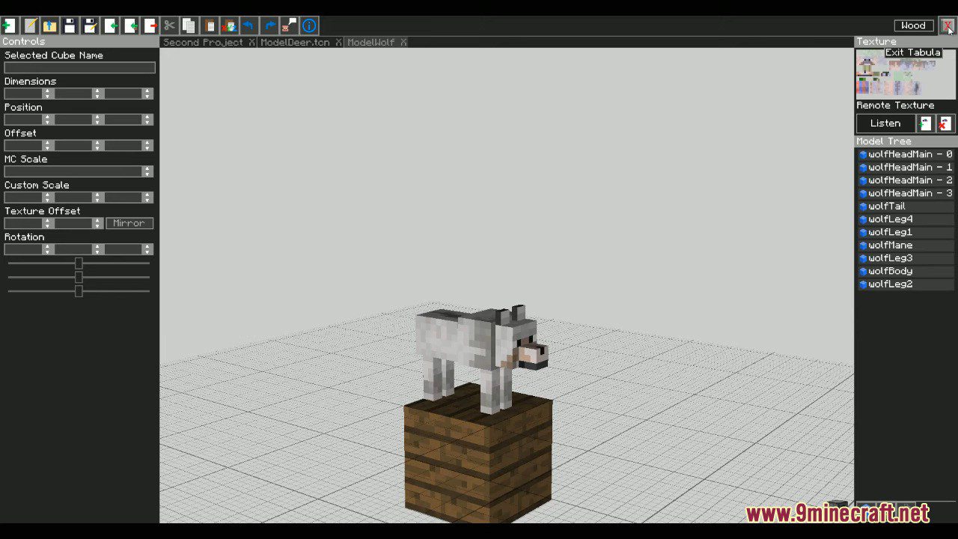Image resolution: width=958 pixels, height=539 pixels.
Task: Click the second Import green-arrow icon
Action: click(x=129, y=25)
